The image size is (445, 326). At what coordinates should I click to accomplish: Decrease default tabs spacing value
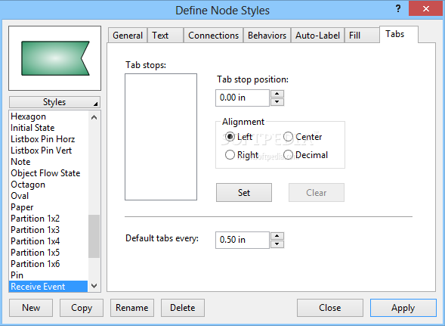[x=277, y=244]
